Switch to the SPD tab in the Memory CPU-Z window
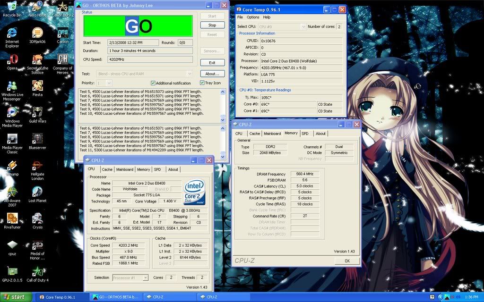Image resolution: width=484 pixels, height=302 pixels. 305,134
